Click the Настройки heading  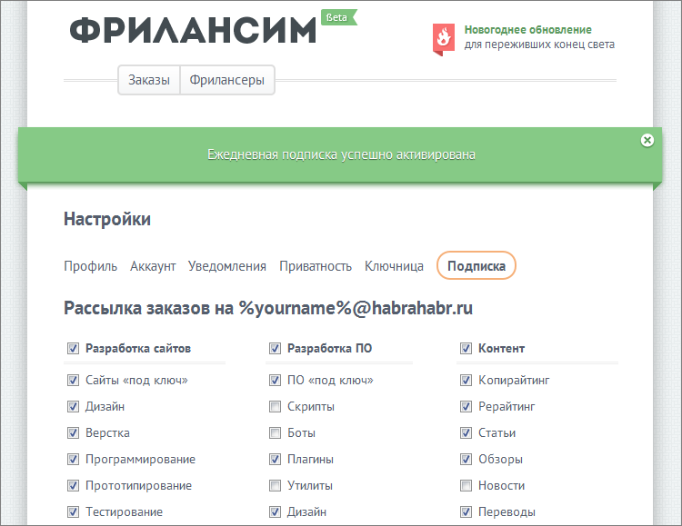tap(107, 219)
